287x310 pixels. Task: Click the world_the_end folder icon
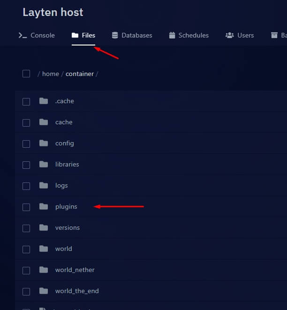[x=44, y=291]
